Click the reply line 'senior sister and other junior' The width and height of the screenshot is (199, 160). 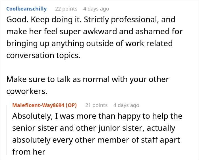pyautogui.click(x=94, y=128)
